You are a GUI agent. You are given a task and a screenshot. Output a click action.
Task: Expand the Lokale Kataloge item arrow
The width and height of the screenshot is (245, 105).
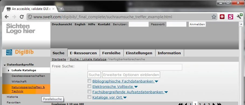pyautogui.click(x=9, y=71)
